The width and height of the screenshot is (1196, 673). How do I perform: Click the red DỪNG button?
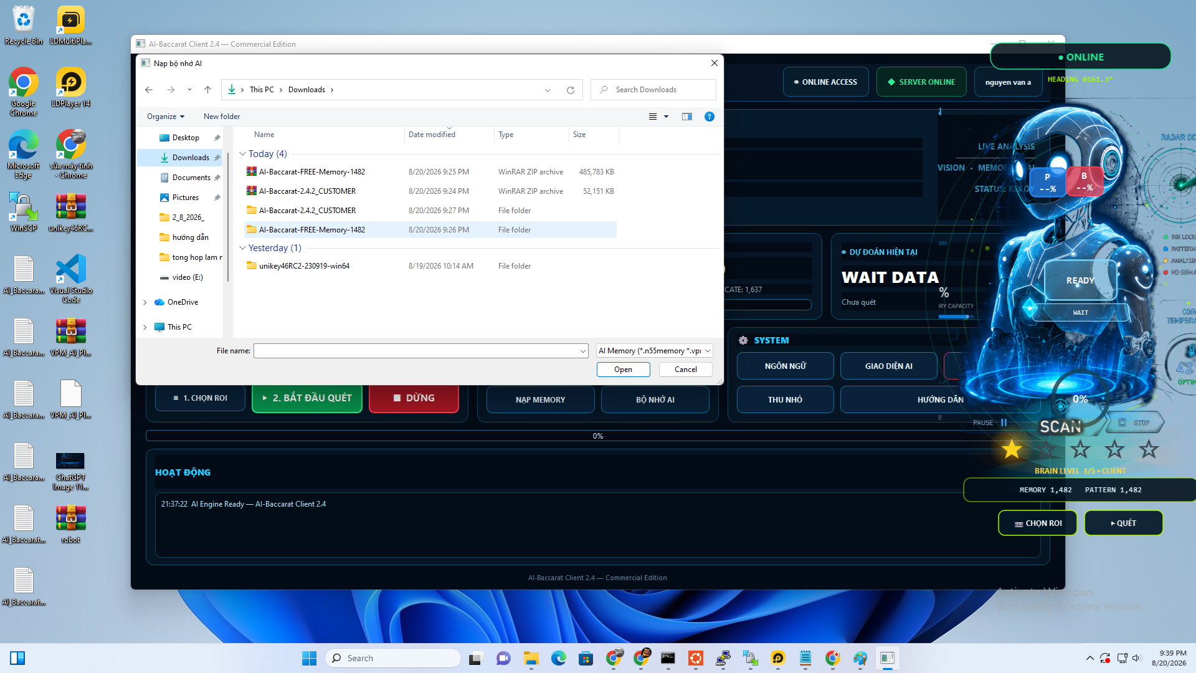coord(414,398)
